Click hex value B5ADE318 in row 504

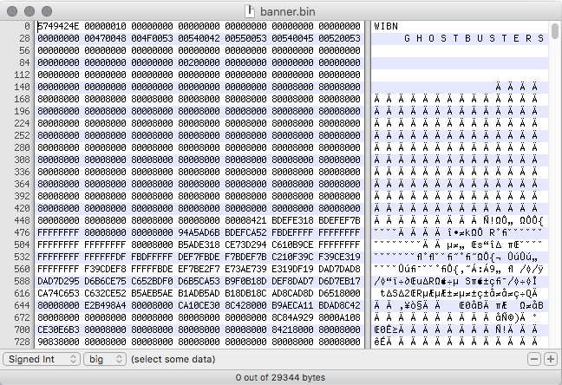pos(199,245)
